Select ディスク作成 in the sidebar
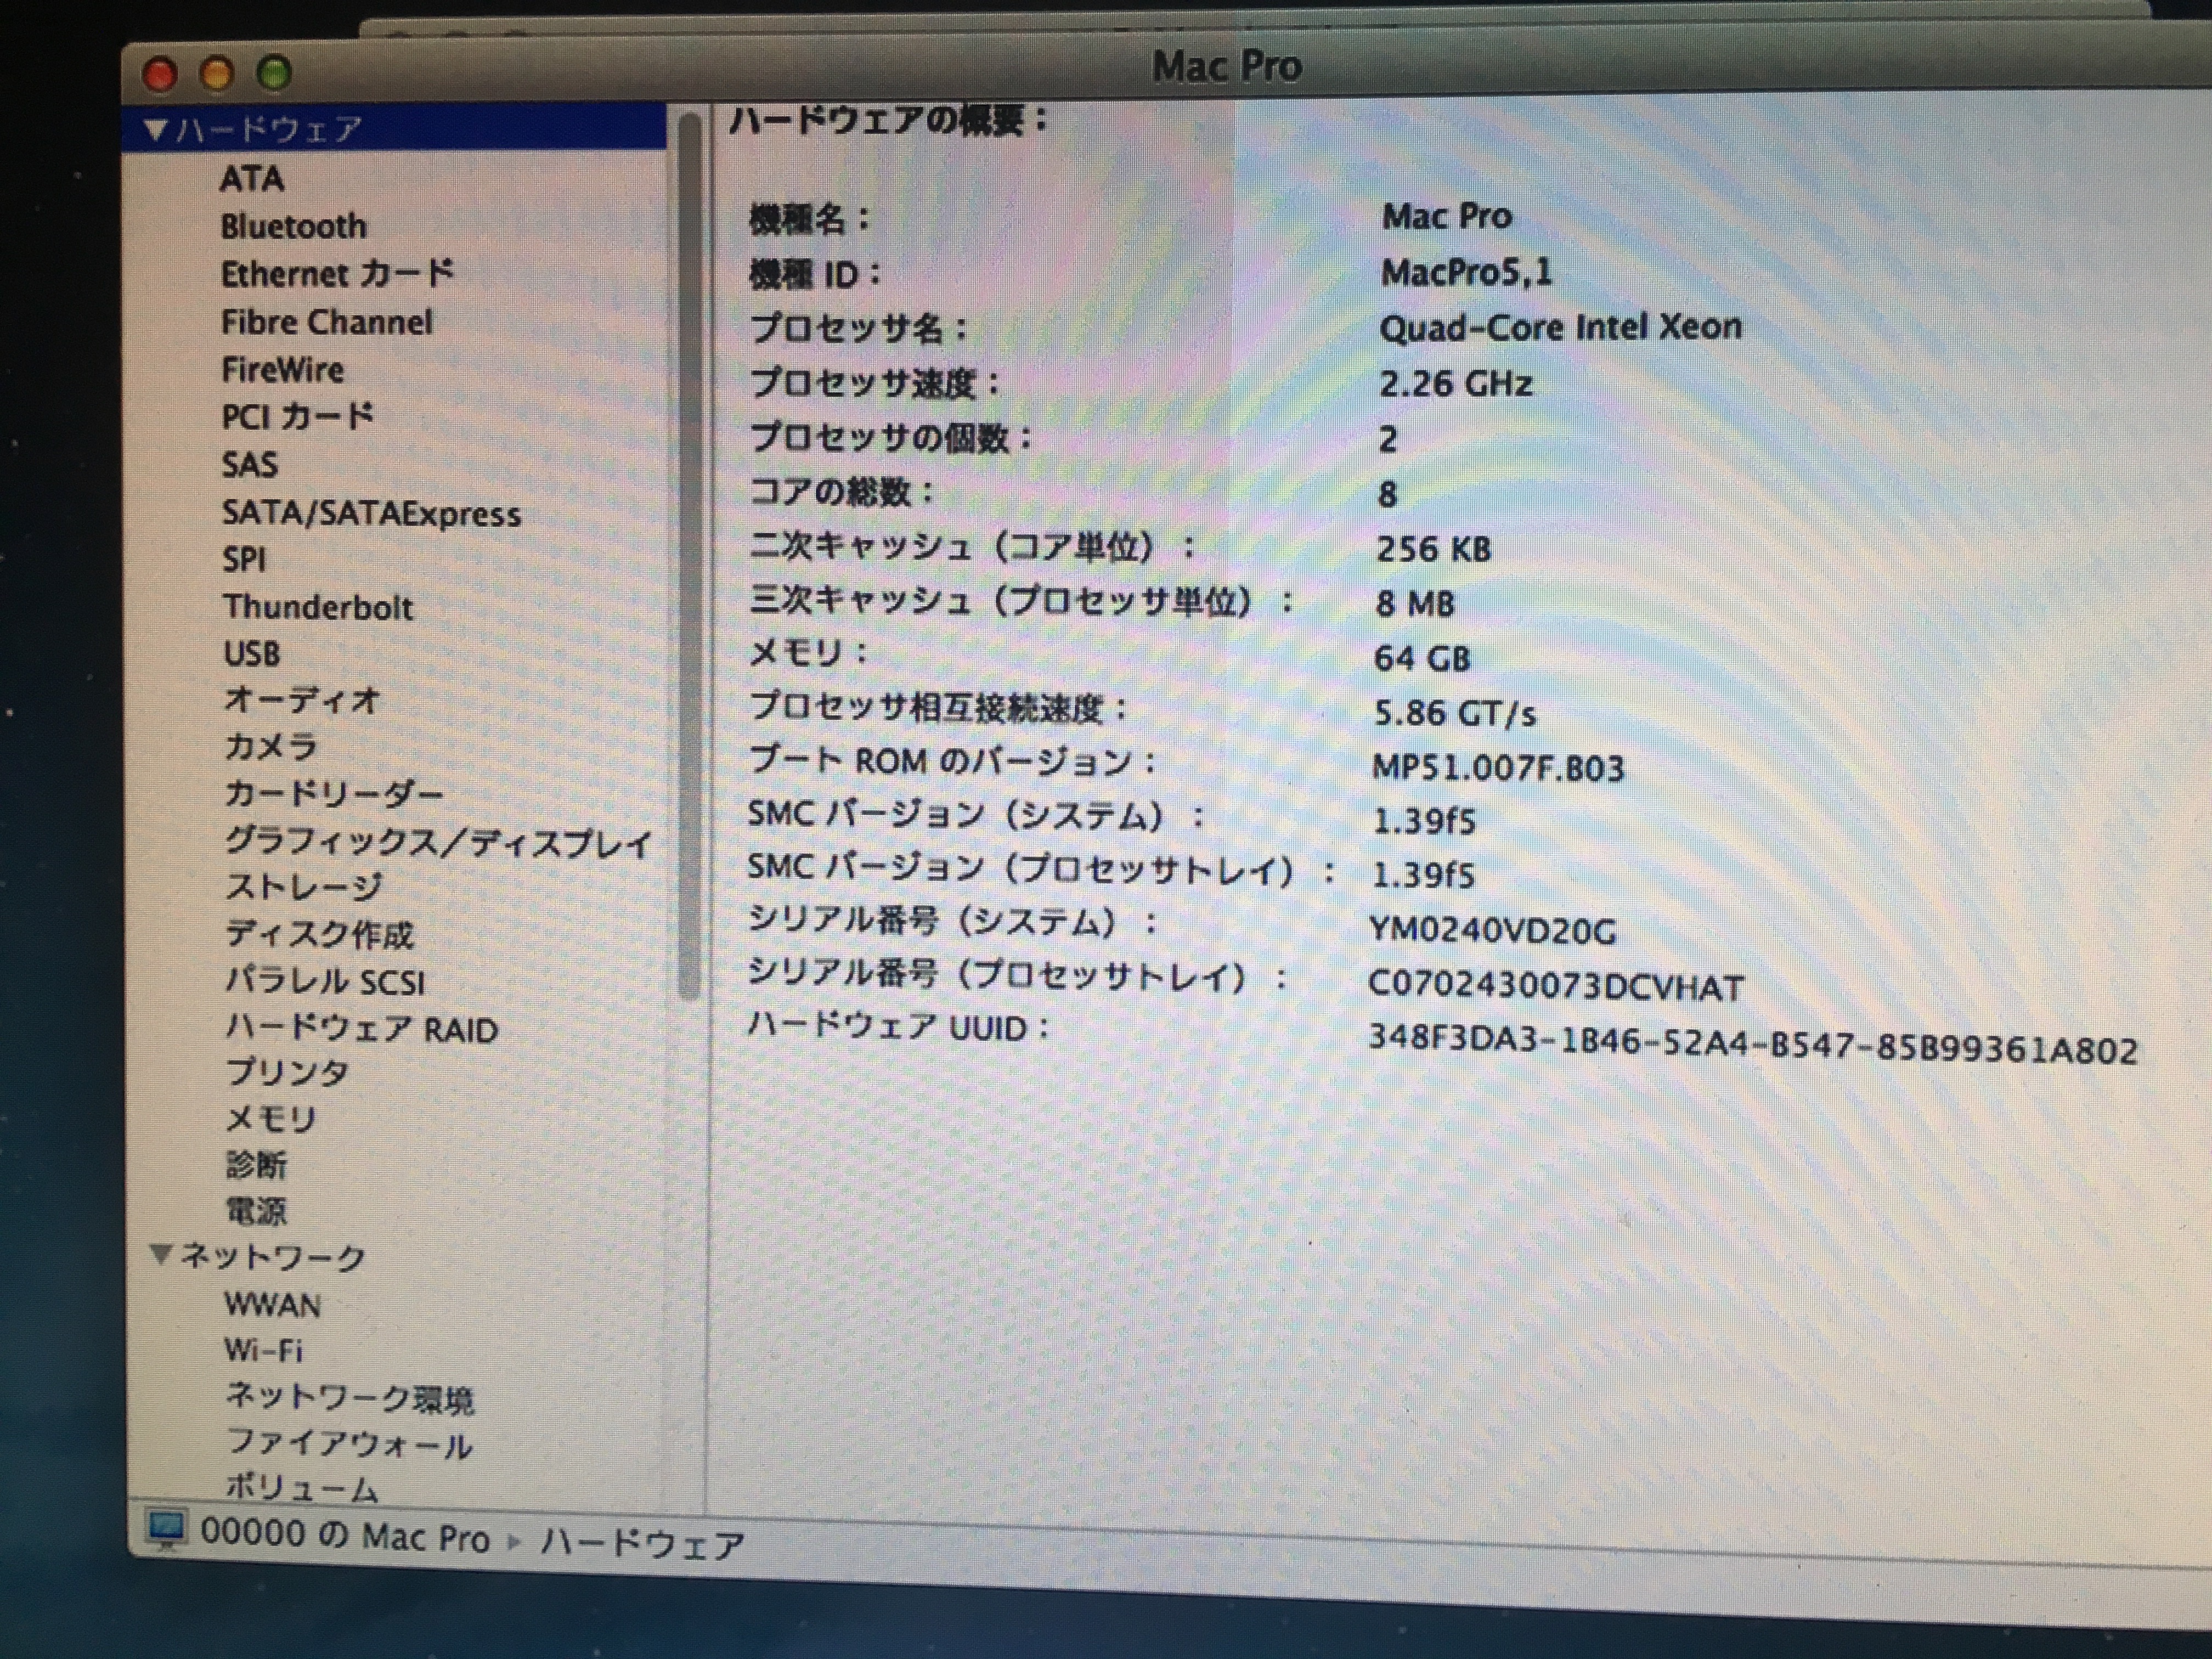This screenshot has height=1659, width=2212. 319,934
